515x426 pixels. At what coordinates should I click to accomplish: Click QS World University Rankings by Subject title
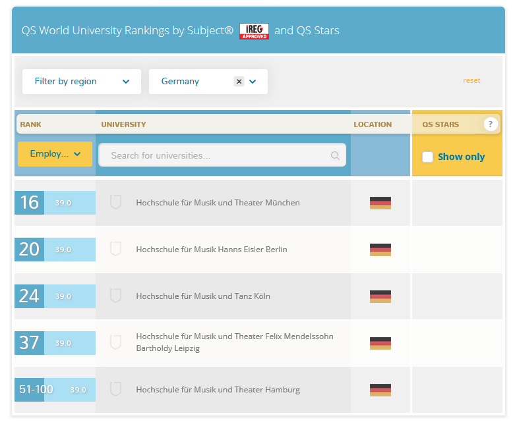click(x=127, y=30)
